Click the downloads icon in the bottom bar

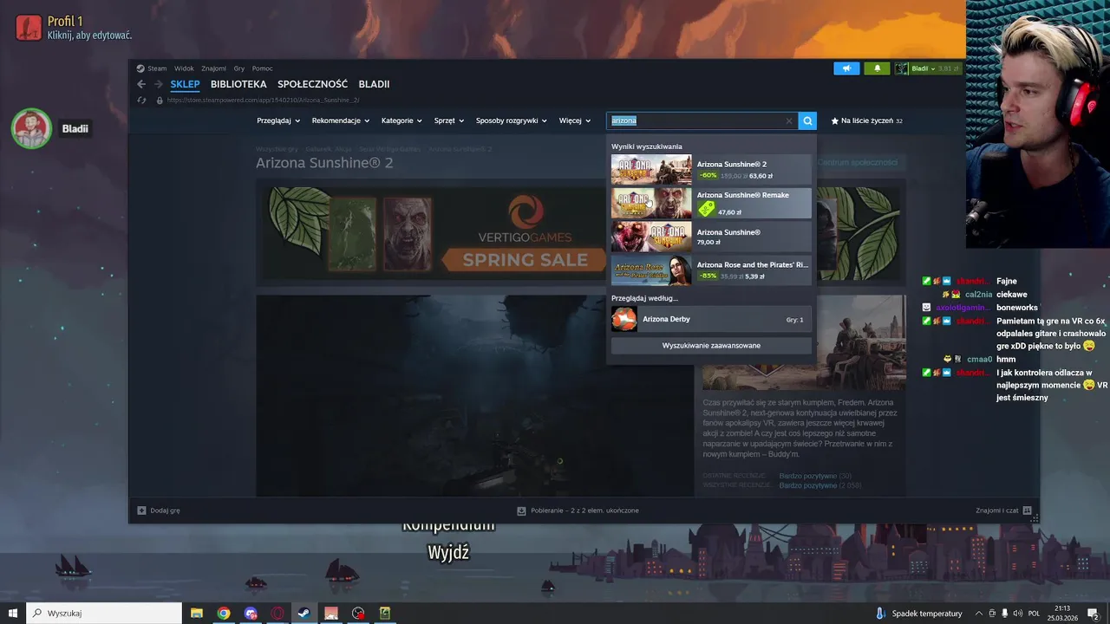coord(521,510)
